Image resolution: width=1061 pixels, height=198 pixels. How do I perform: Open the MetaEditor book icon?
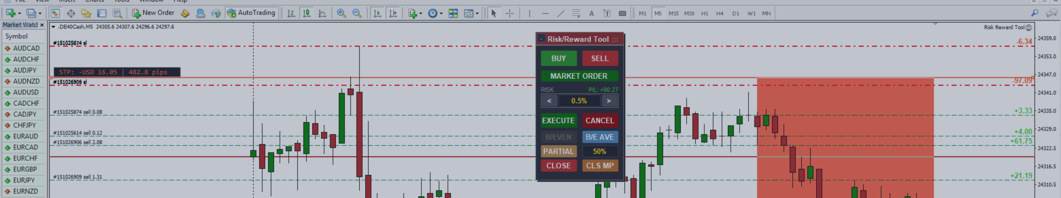[x=185, y=13]
